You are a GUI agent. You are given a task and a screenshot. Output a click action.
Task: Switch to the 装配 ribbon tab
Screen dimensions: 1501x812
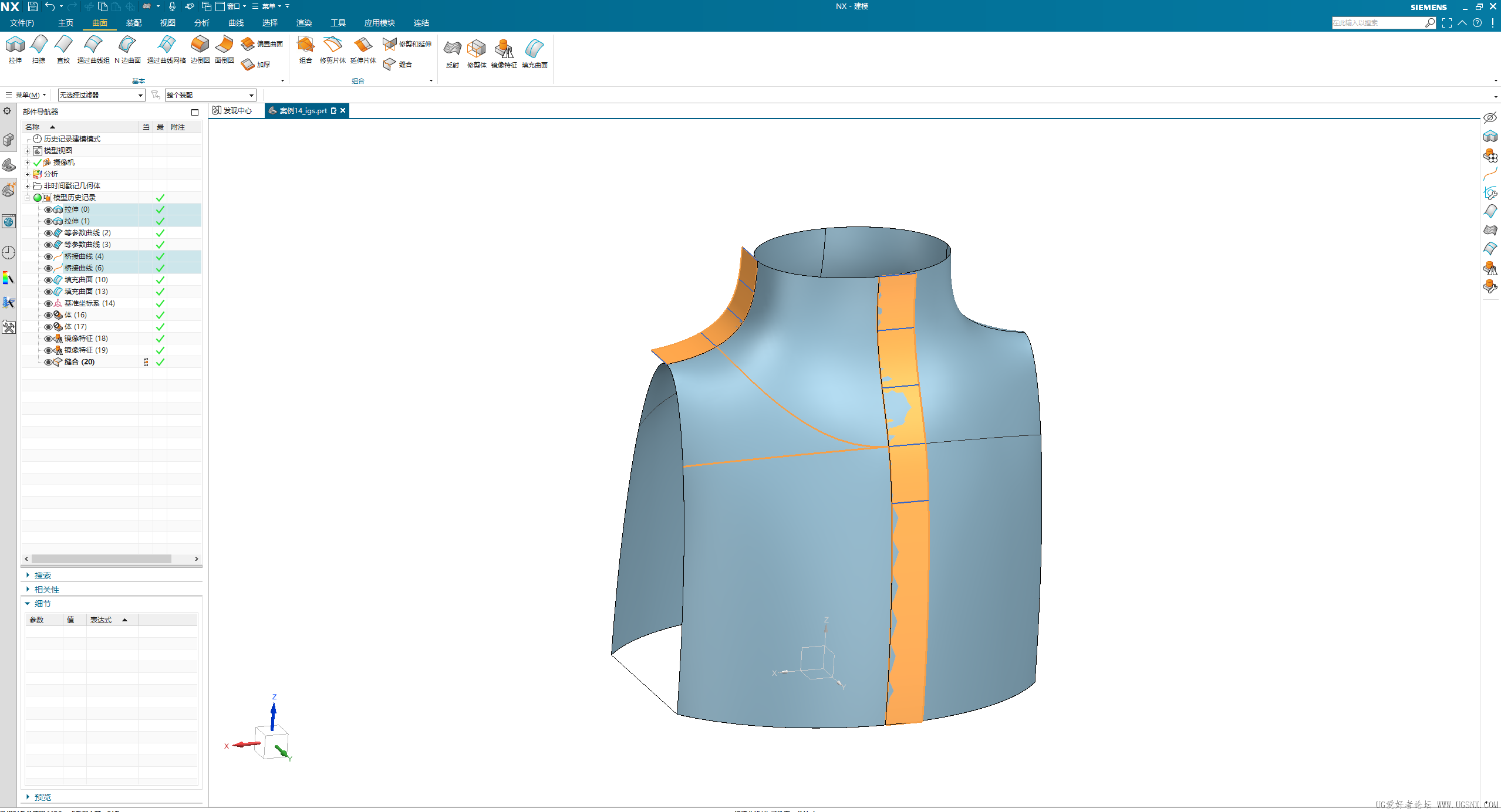click(x=134, y=23)
